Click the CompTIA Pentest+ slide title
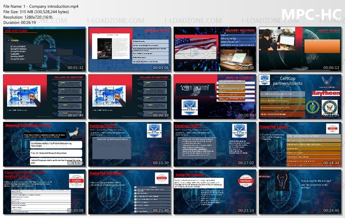This screenshot has height=218, width=345. (190, 175)
